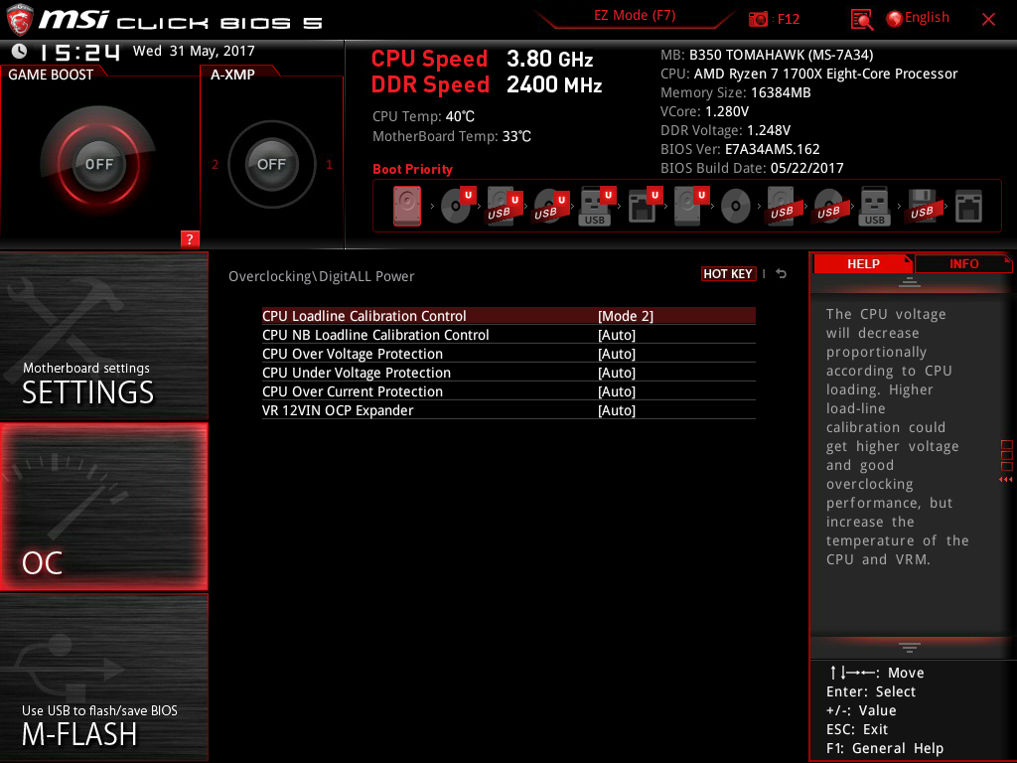
Task: Click the clock icon beside the time
Action: tap(20, 51)
